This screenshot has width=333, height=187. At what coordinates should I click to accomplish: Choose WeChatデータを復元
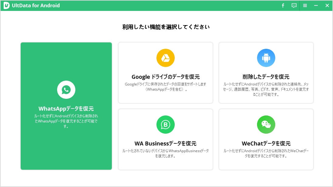click(x=266, y=139)
